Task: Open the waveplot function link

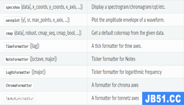Action: pos(13,20)
